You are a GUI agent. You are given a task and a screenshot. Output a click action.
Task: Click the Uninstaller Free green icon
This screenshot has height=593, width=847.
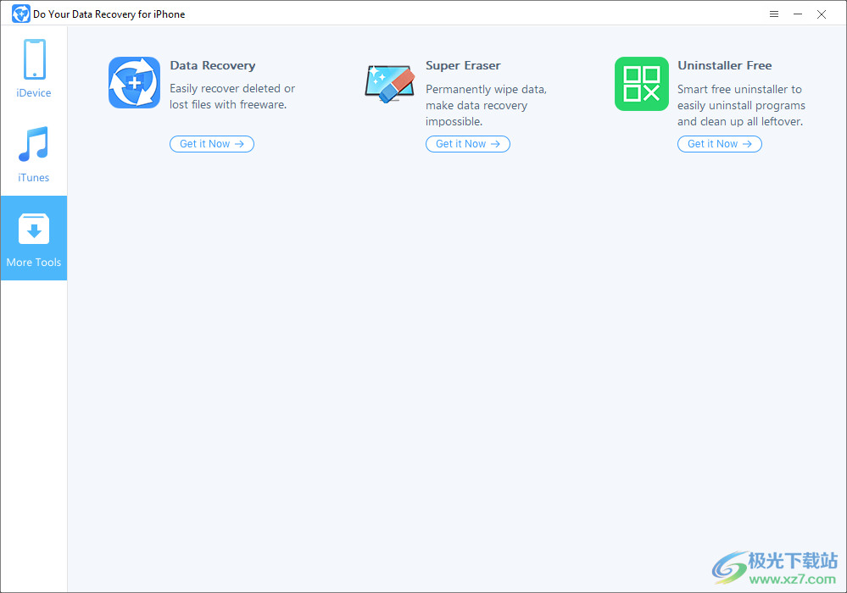click(642, 84)
